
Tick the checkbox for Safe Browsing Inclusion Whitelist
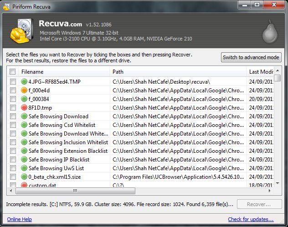click(13, 142)
